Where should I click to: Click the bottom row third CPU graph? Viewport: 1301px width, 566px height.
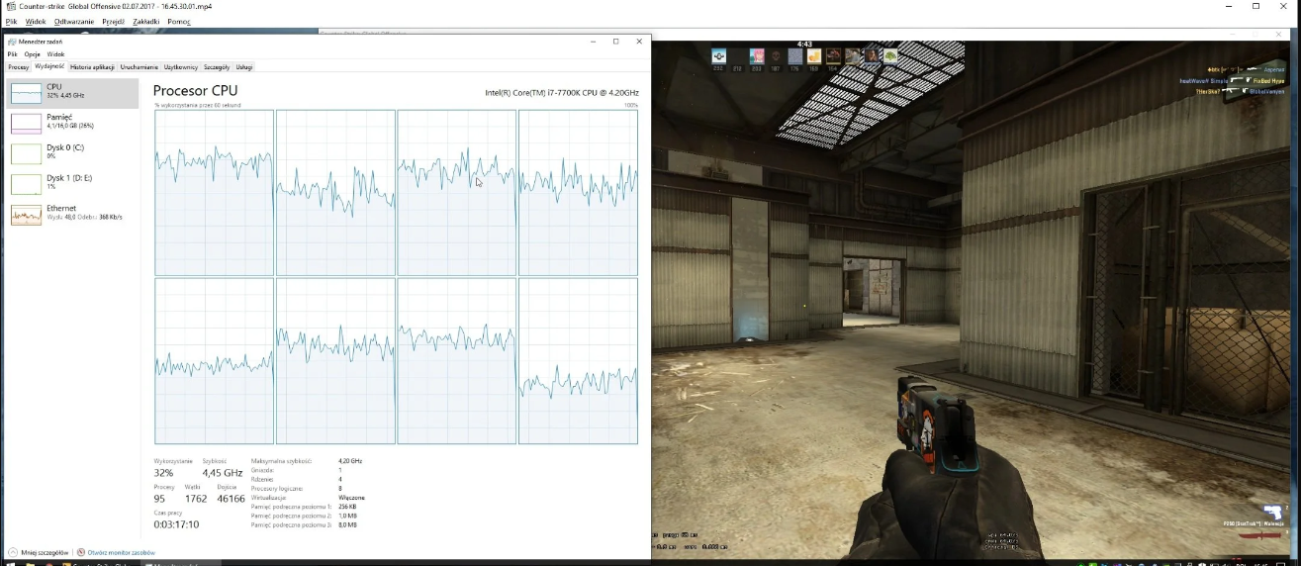coord(456,361)
